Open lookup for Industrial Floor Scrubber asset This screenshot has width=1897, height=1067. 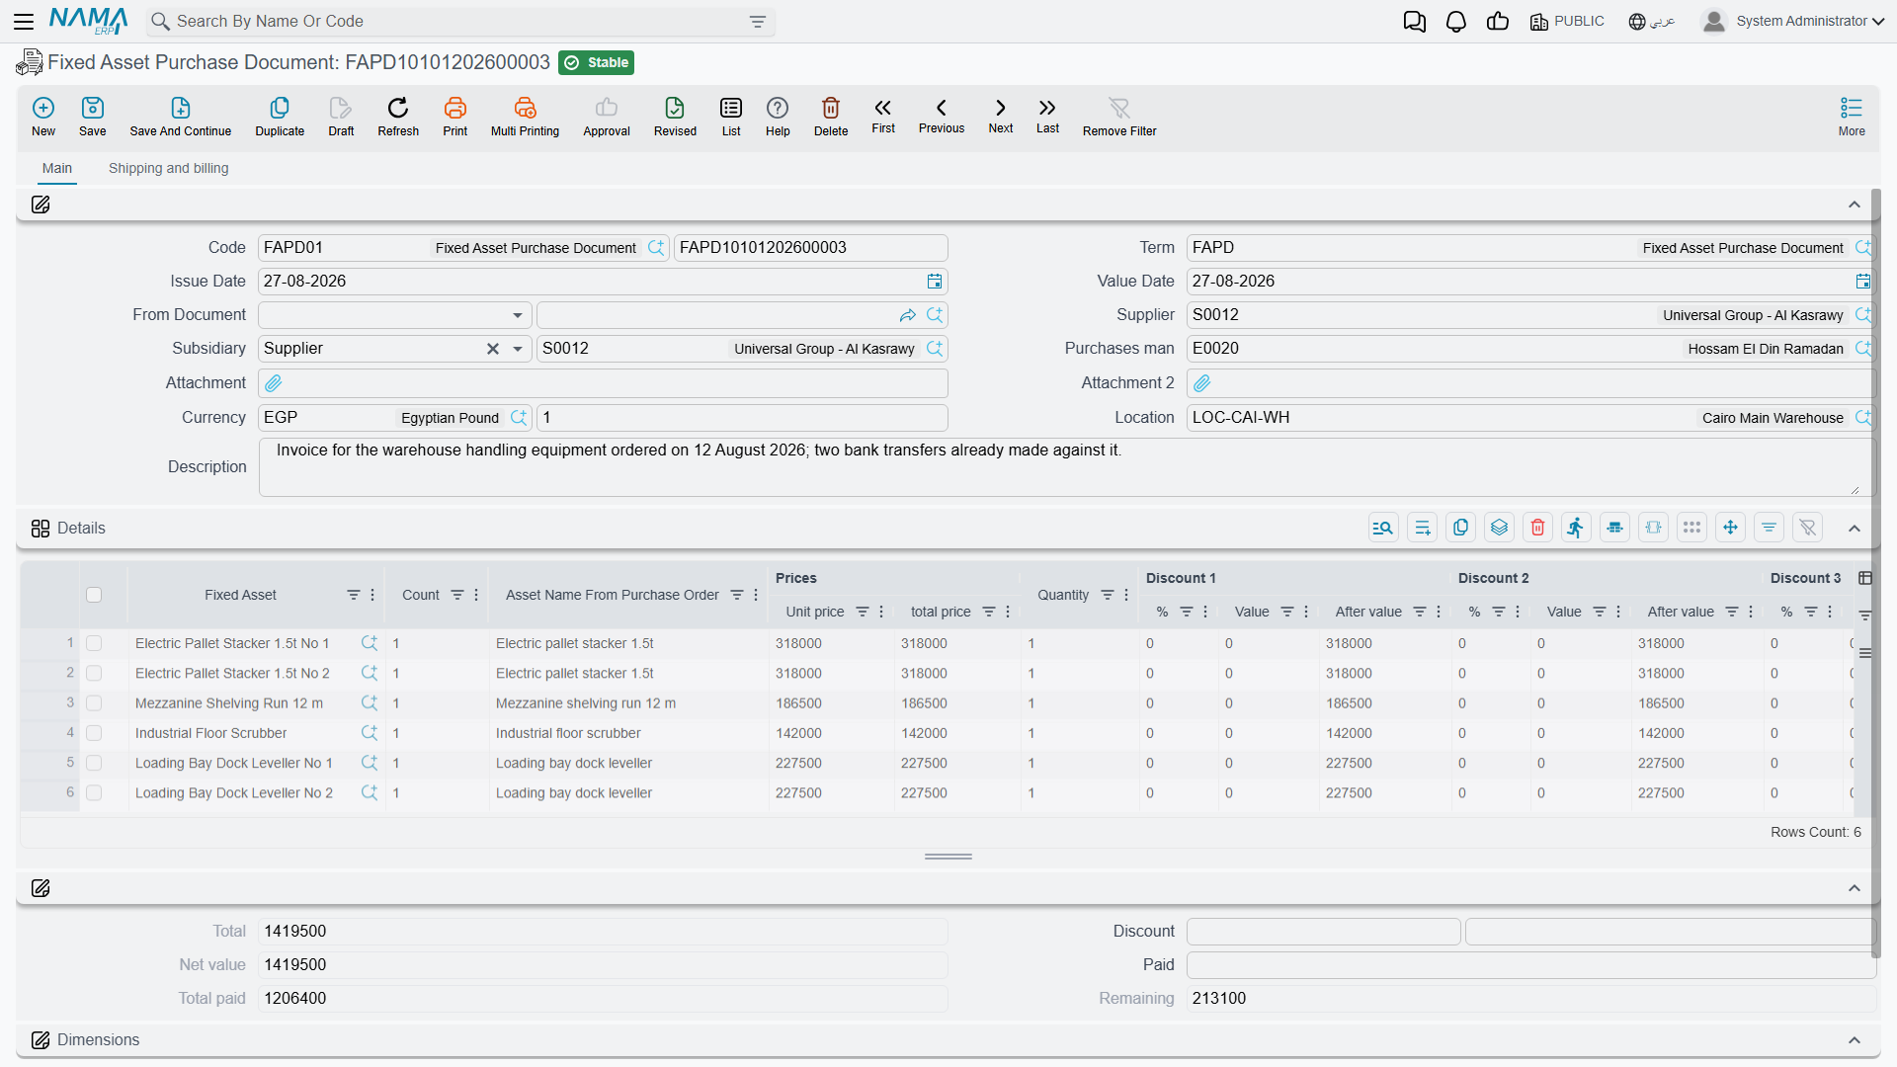point(370,733)
